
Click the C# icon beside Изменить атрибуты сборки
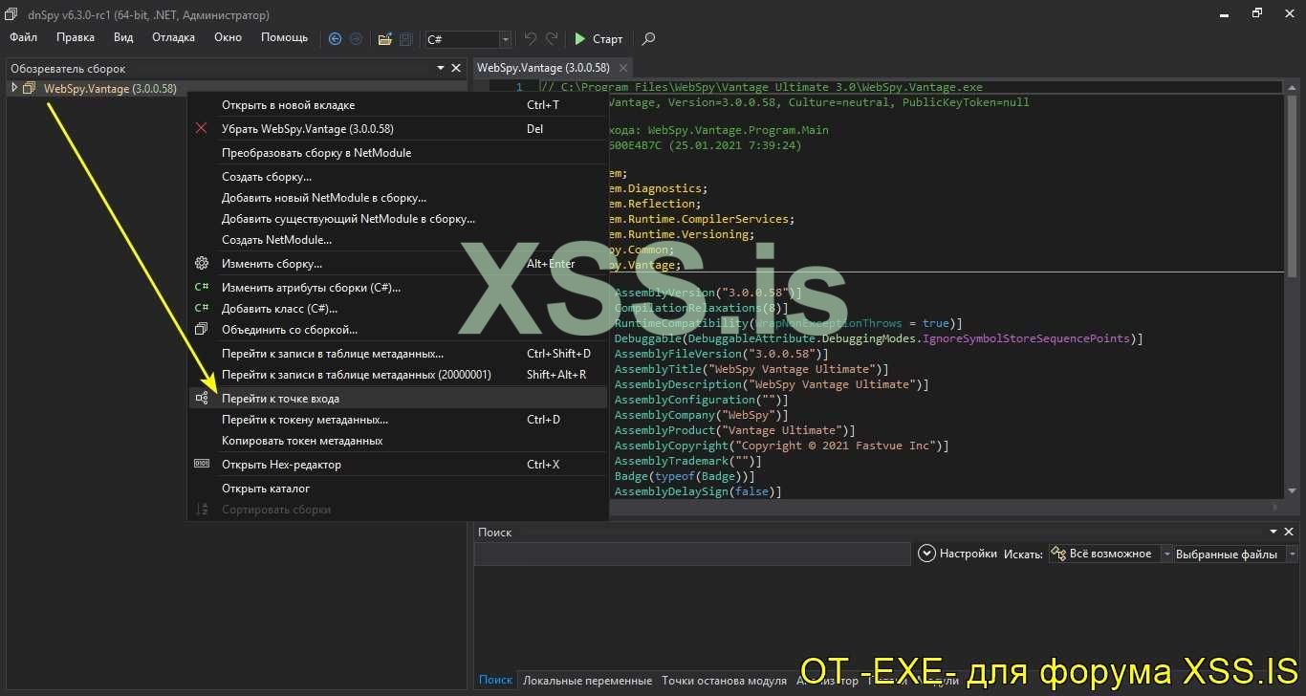coord(201,287)
